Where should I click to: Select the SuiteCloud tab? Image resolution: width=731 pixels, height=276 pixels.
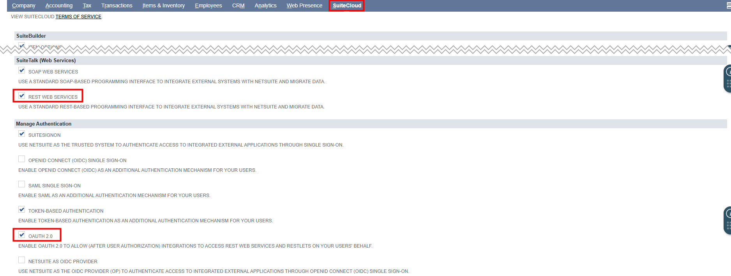click(347, 5)
